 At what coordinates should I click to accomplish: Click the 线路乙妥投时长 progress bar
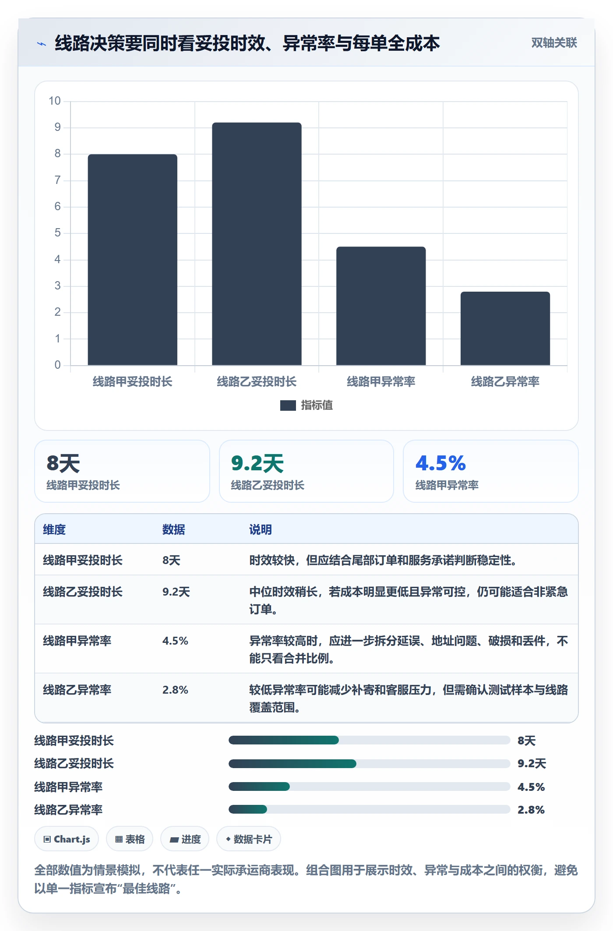[370, 764]
